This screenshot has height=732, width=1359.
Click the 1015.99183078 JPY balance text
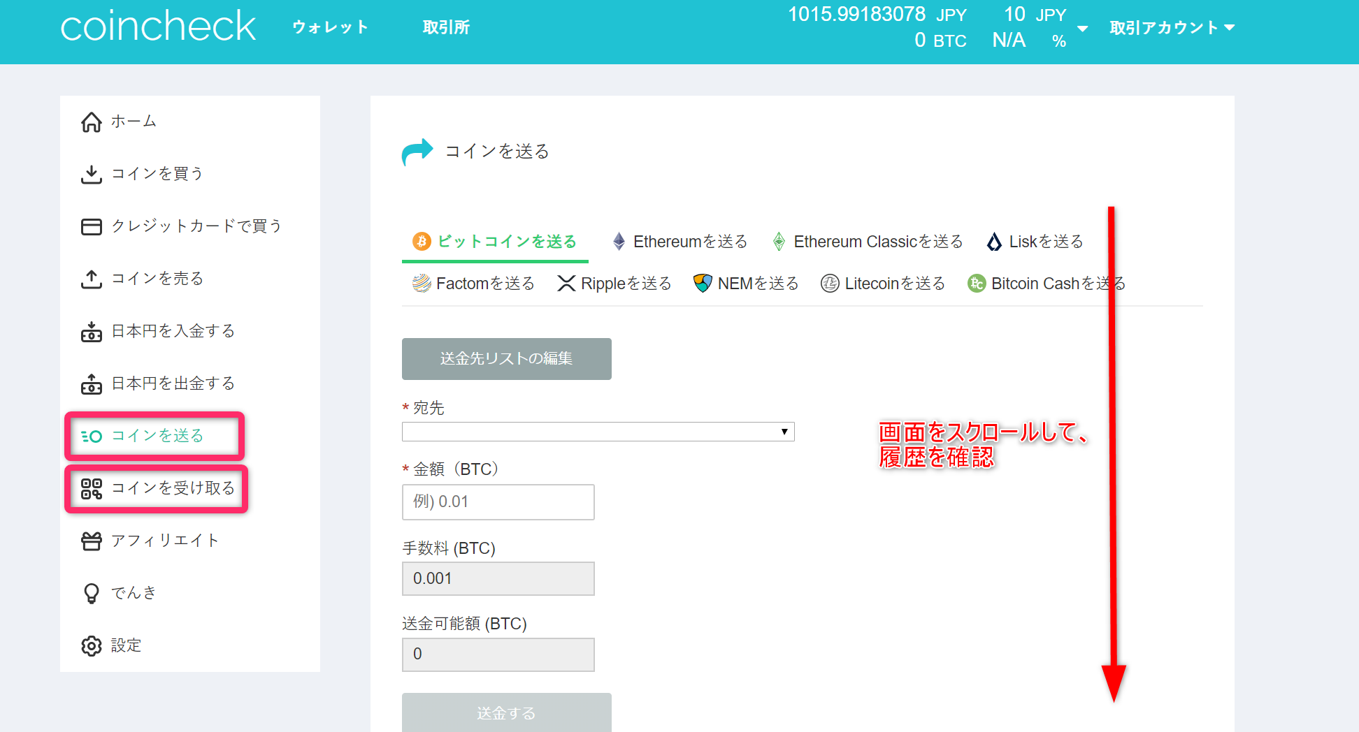point(877,14)
